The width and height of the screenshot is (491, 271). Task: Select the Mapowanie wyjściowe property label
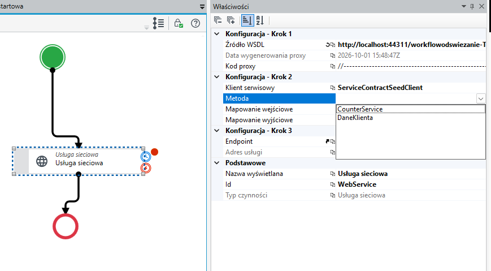[259, 120]
